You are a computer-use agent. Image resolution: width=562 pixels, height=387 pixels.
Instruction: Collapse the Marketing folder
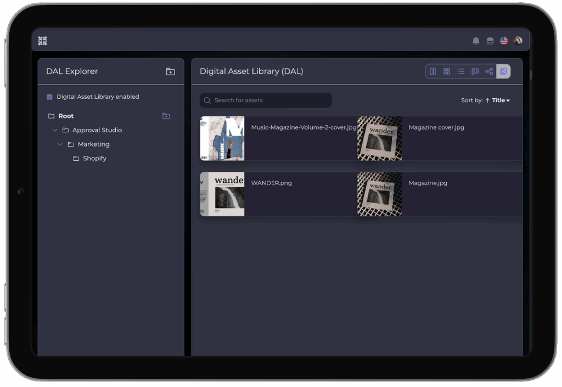[60, 144]
